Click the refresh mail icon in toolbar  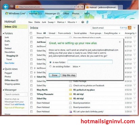[x=87, y=22]
